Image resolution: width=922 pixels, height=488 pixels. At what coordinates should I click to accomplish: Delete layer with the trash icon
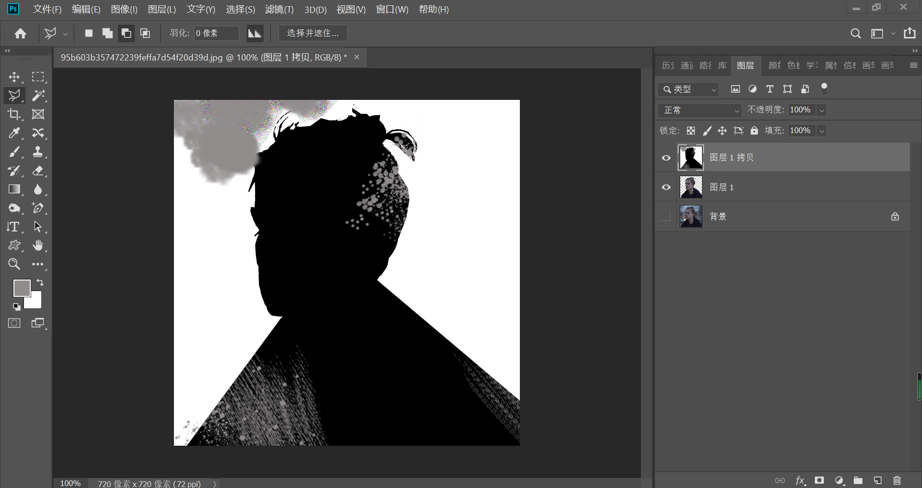[897, 480]
